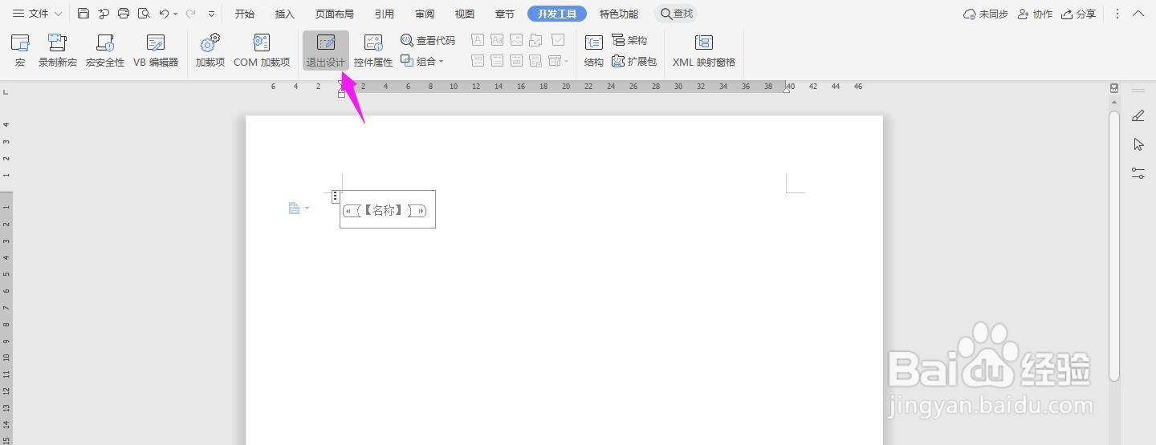Click the Undo arrow icon
Viewport: 1156px width, 445px height.
(164, 14)
